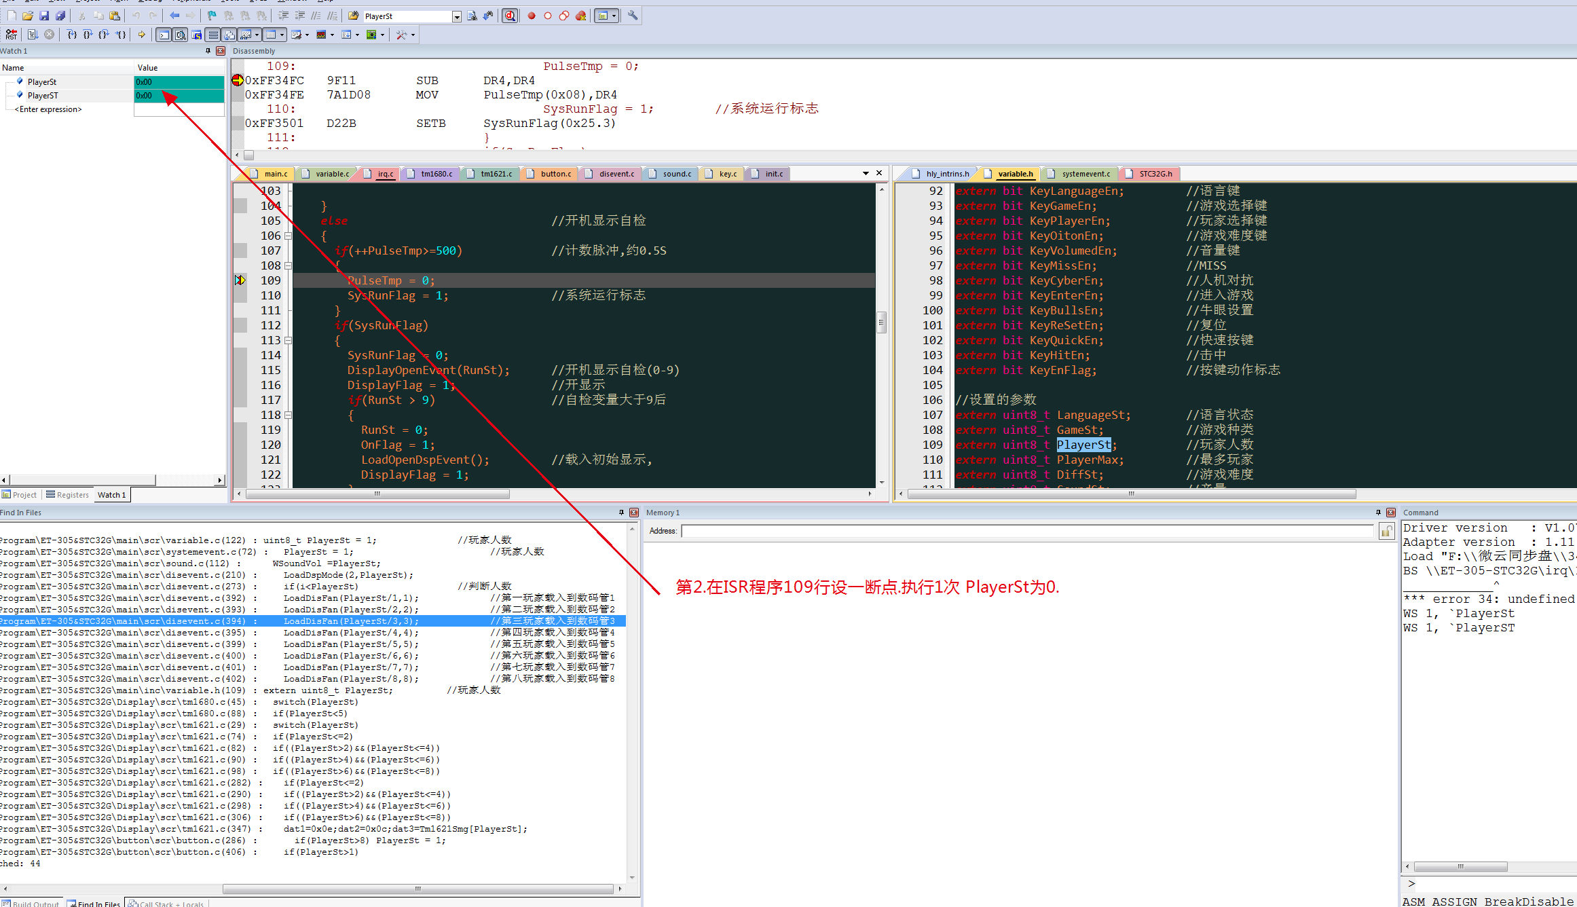
Task: Open the Project panel tab
Action: [19, 495]
